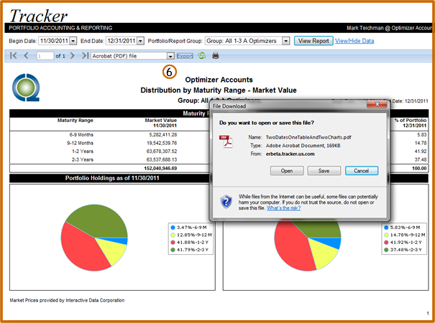Click yellow 12.85%-9-12 M legend swatch
The image size is (435, 323).
[173, 235]
